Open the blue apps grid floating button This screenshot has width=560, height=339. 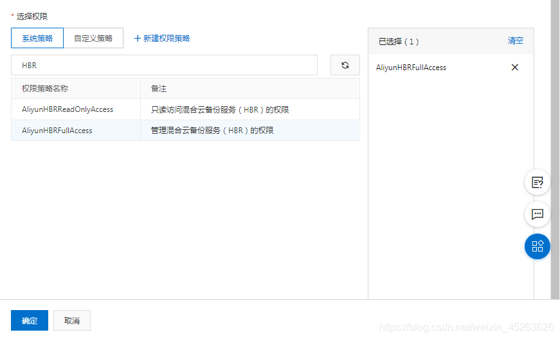(537, 246)
